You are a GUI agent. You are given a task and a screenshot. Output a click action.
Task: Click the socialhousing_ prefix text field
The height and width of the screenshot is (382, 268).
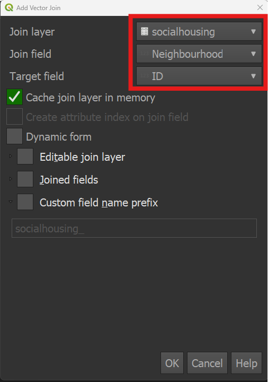tap(134, 228)
